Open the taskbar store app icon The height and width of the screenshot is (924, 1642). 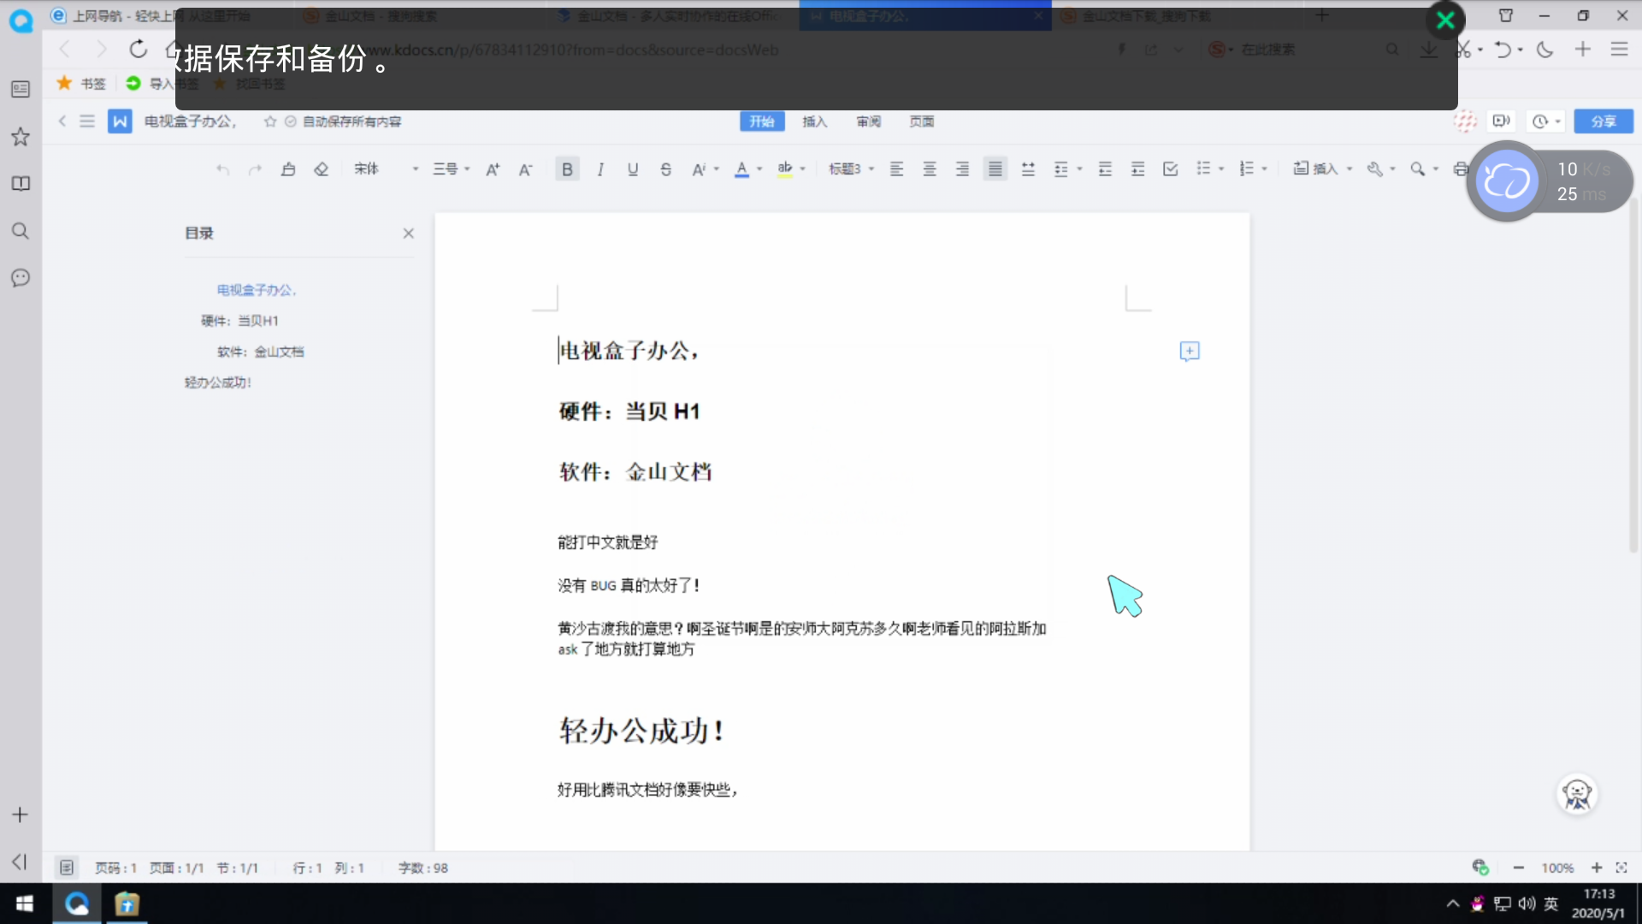click(x=127, y=903)
